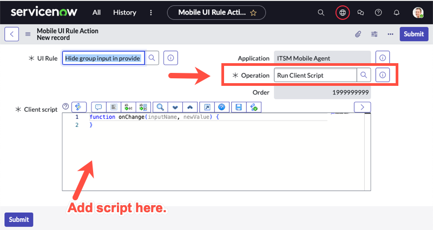Click the UI Rule input field
The height and width of the screenshot is (230, 433).
[103, 58]
